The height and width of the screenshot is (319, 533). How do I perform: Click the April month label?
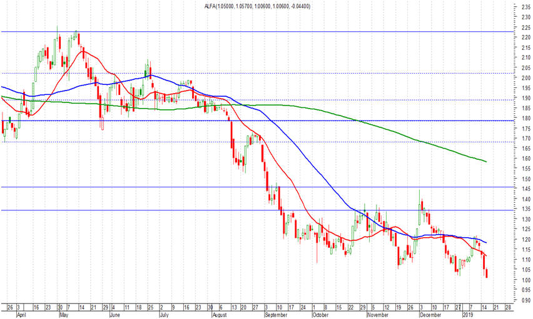pyautogui.click(x=21, y=315)
